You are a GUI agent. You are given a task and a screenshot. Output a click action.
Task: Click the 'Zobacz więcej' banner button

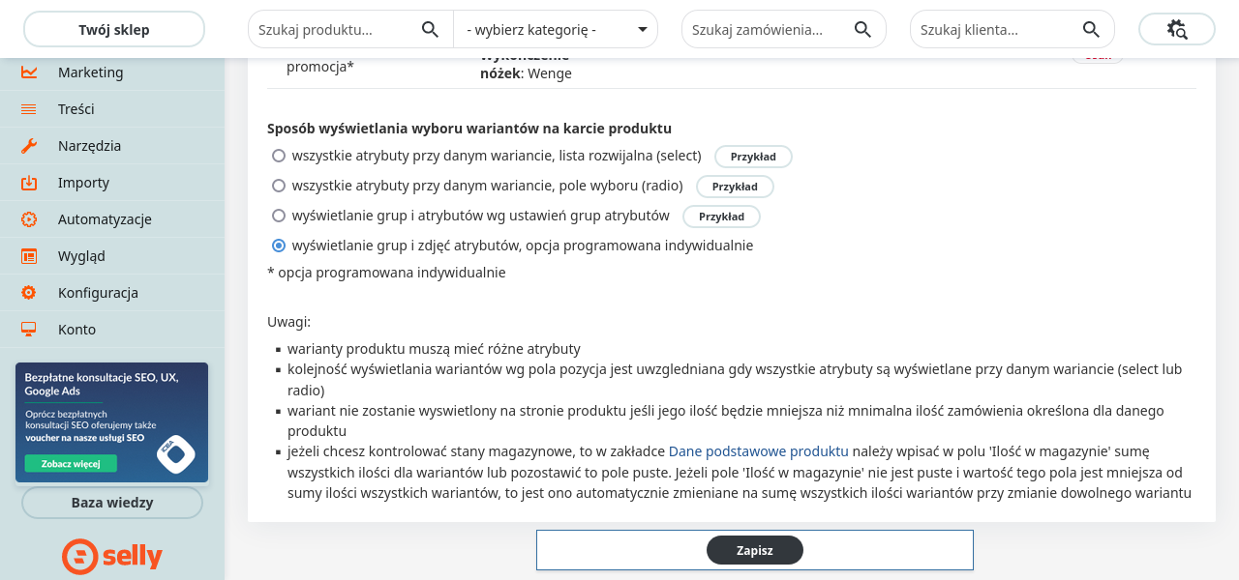pyautogui.click(x=72, y=464)
